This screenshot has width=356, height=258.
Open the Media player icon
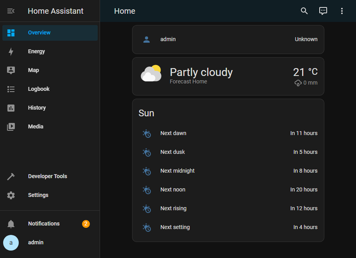coord(11,127)
